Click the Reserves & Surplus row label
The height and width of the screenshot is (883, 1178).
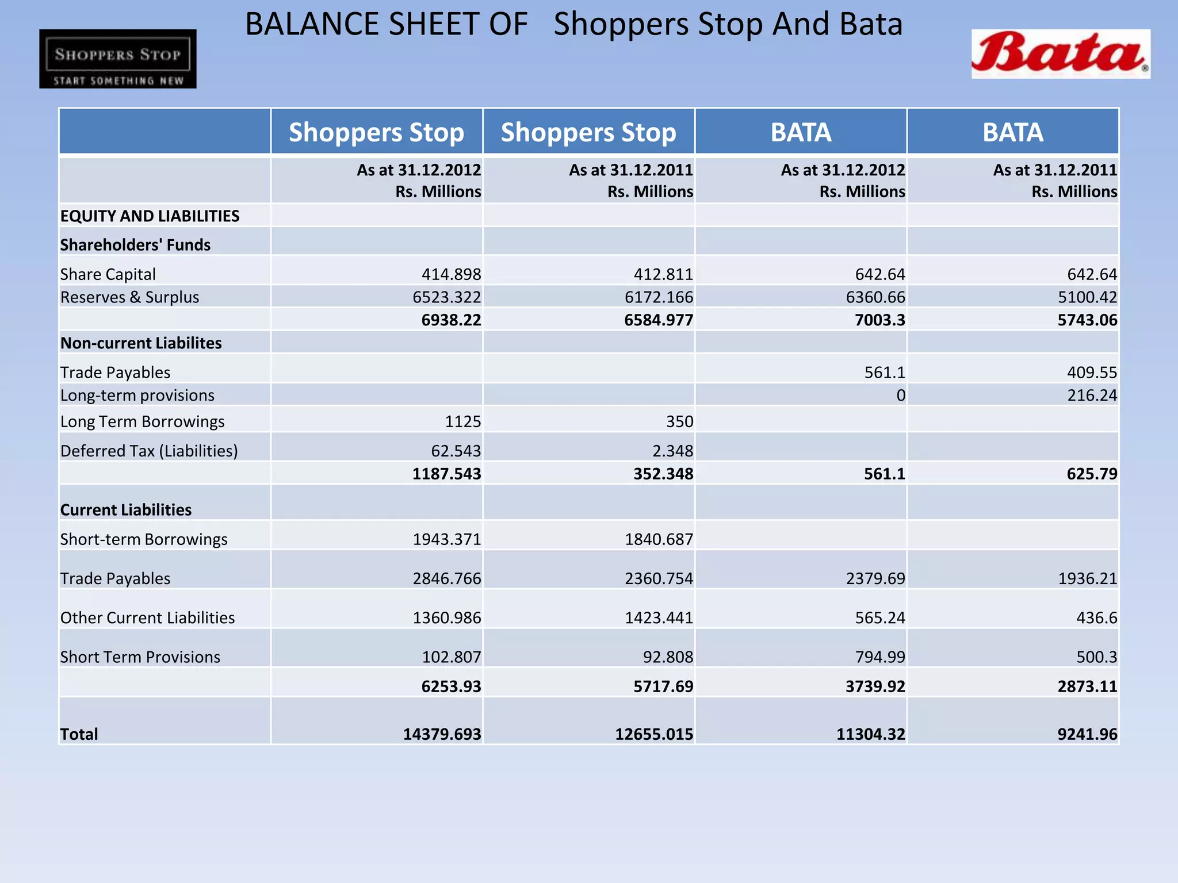129,297
